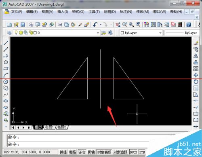Activate the Trim tool
Viewport: 202px width, 157px height.
point(196,101)
